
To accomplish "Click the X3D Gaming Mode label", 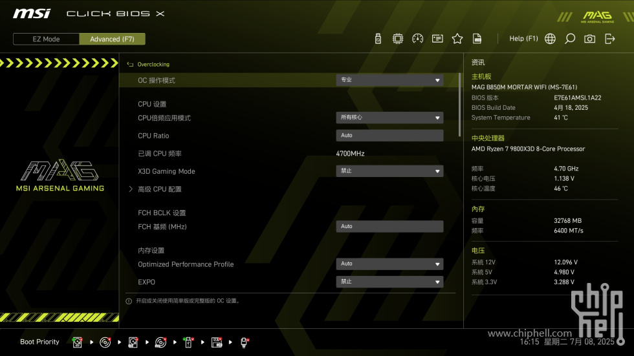I will coord(166,171).
